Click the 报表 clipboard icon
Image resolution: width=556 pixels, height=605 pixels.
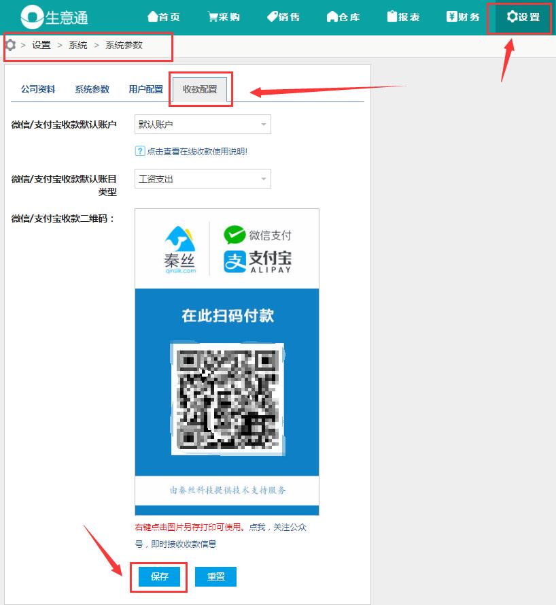(x=392, y=17)
